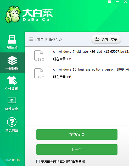Click 所在目录: E:\ under the Windows 7 ISO
129x166 pixels.
pyautogui.click(x=62, y=59)
